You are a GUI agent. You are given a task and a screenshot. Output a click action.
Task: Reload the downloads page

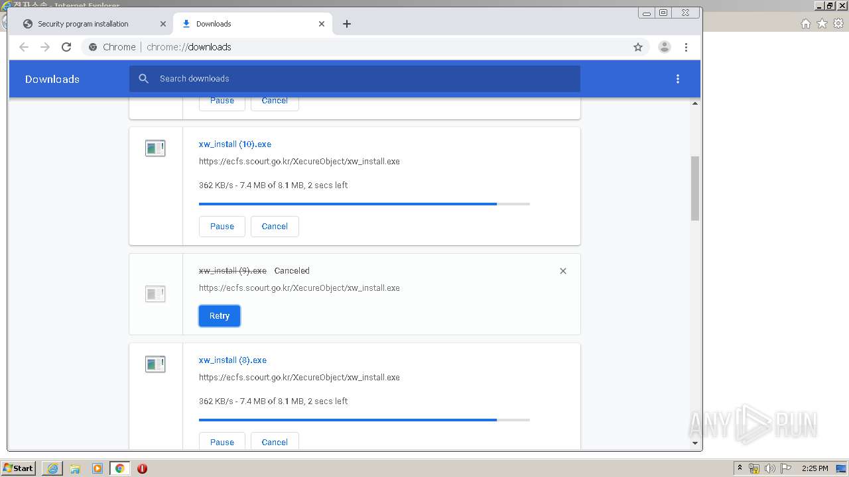(66, 47)
